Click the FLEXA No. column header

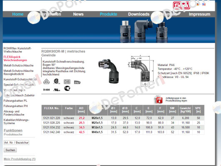click(52, 110)
